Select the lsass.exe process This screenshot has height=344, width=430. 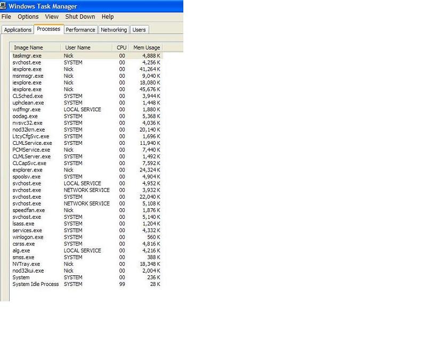pos(87,224)
